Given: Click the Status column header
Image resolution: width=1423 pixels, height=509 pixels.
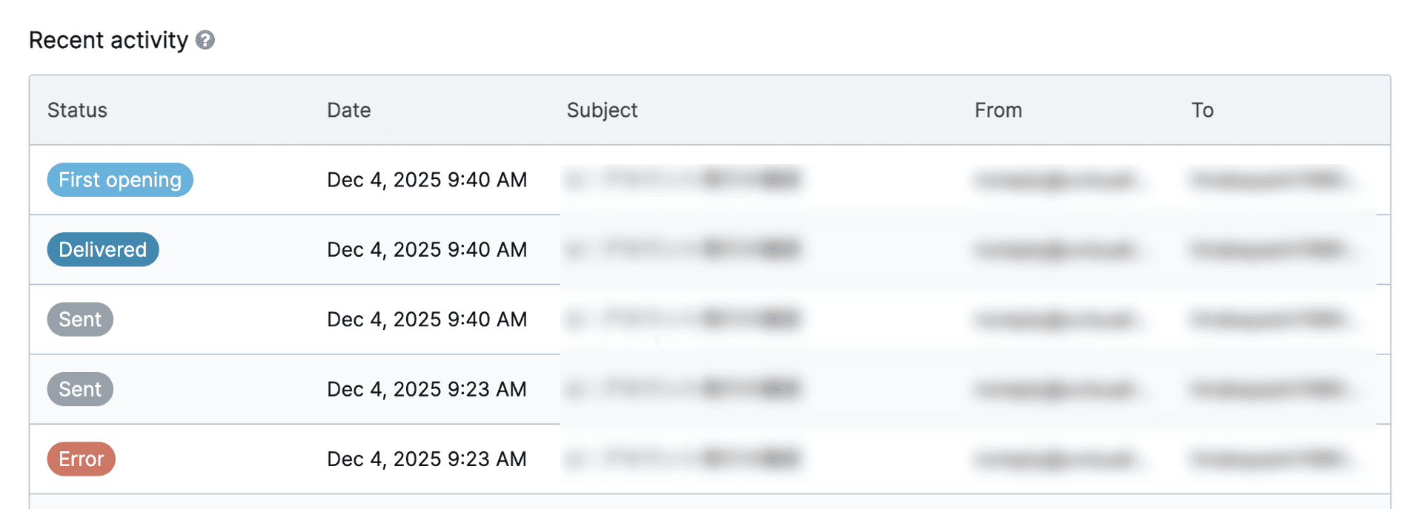Looking at the screenshot, I should coord(77,110).
